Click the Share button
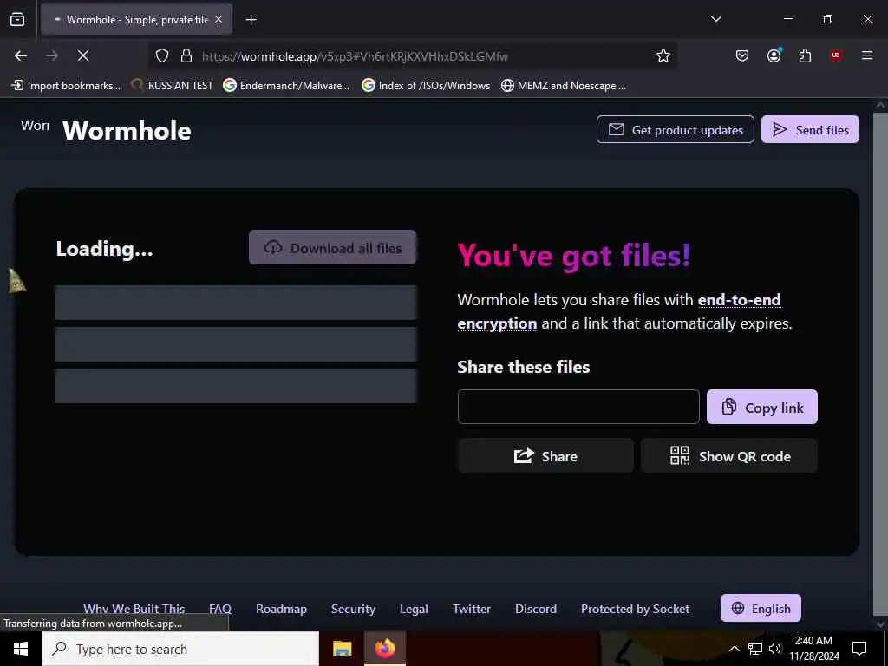888x666 pixels. 545,456
